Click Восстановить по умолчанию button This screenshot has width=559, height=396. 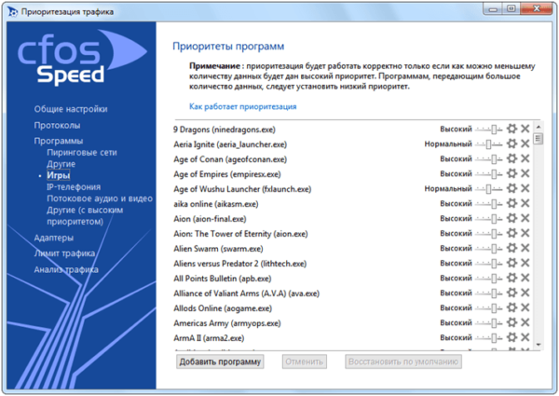pos(403,362)
